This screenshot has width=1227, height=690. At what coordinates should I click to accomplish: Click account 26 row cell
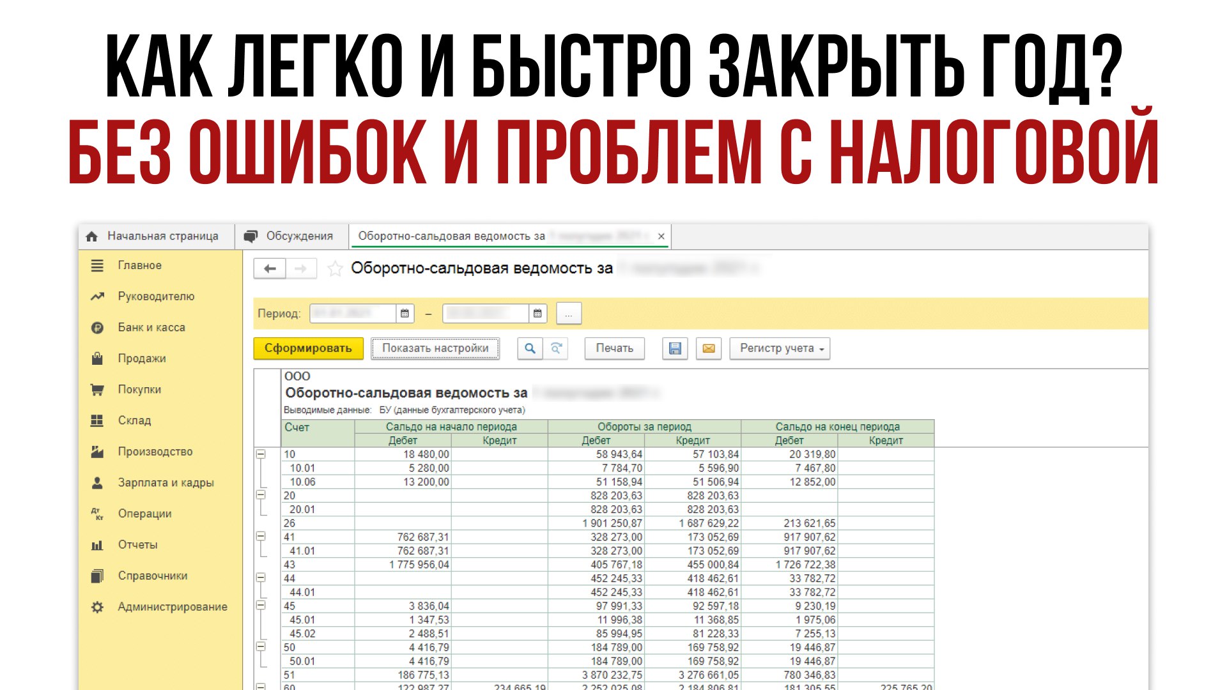(318, 523)
